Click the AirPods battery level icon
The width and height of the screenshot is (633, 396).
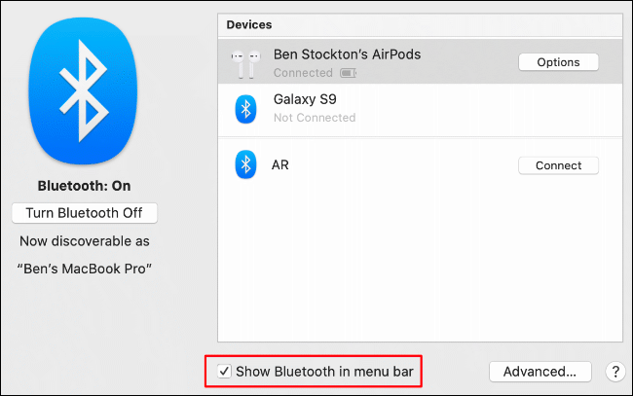click(x=348, y=73)
